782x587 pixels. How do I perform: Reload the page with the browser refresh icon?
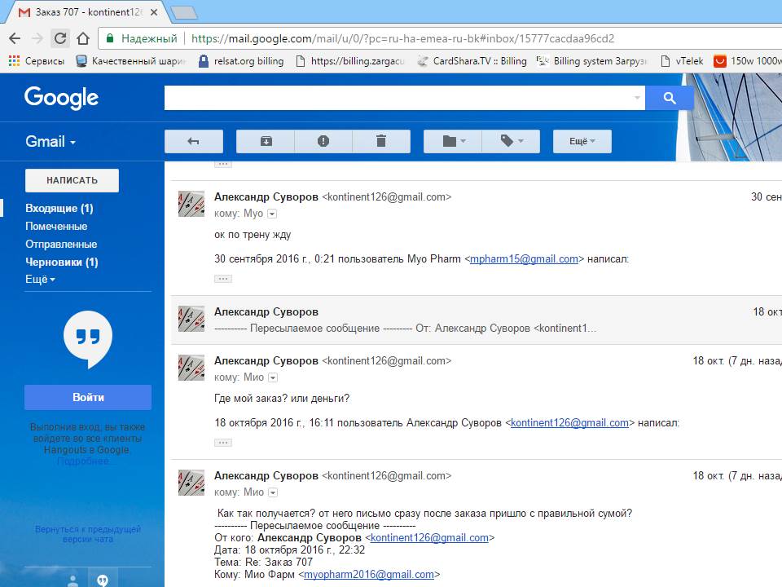pyautogui.click(x=59, y=38)
